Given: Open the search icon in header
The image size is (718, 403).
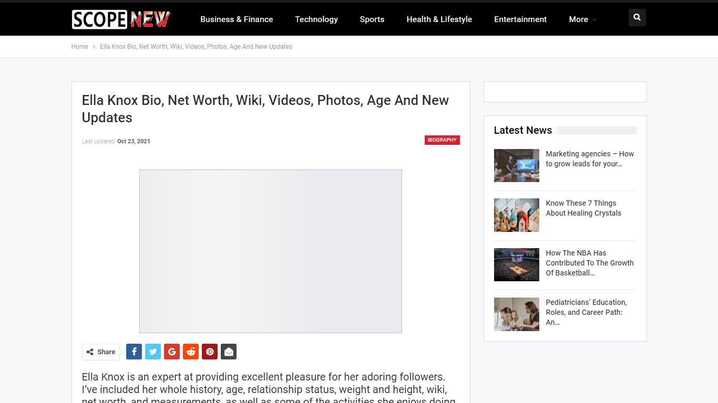Looking at the screenshot, I should click(637, 18).
